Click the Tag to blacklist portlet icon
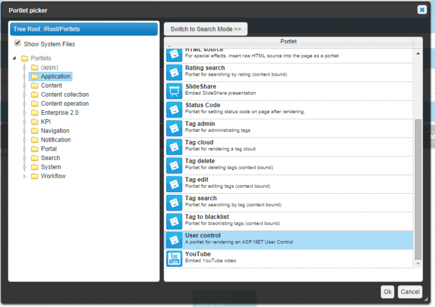 pos(174,222)
